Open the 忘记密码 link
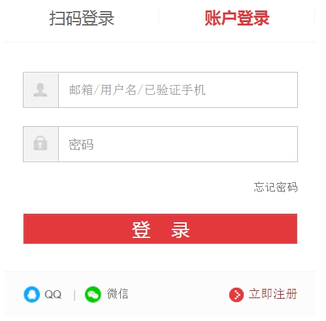Image resolution: width=326 pixels, height=321 pixels. tap(276, 187)
